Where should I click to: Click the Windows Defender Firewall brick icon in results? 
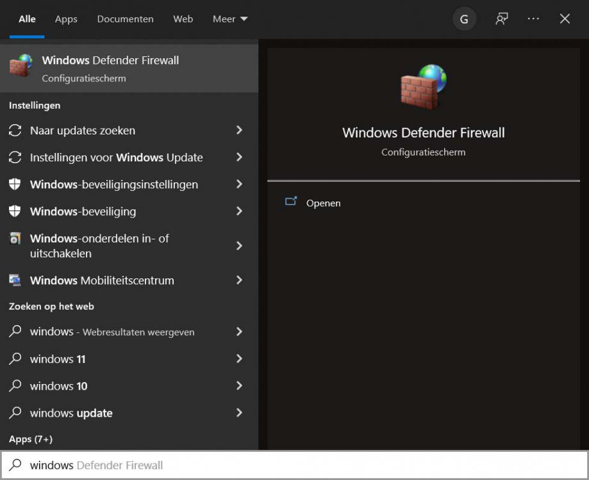21,66
